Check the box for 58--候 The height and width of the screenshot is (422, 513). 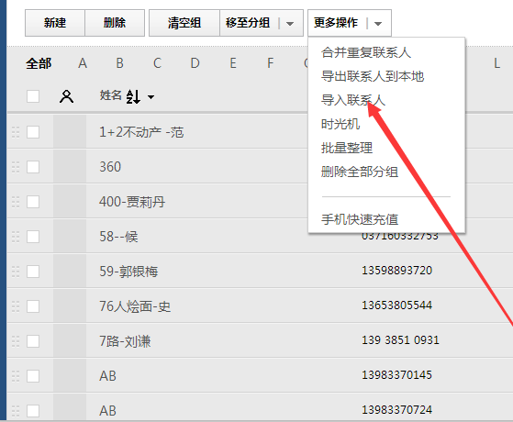33,237
